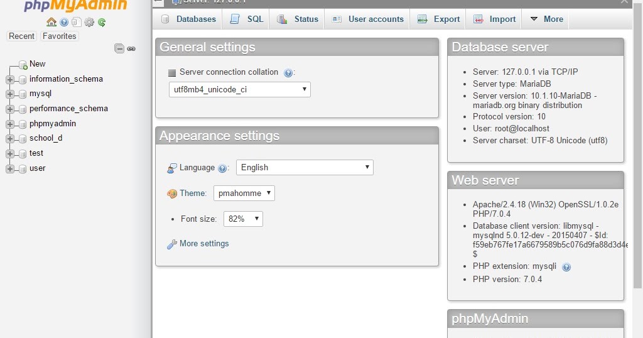
Task: Open help icon beside PHP extension mysqli
Action: coord(566,268)
